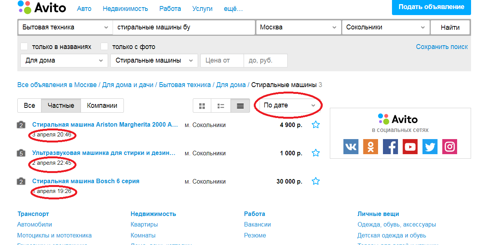
Task: Select the 'Частные' sellers tab
Action: tap(61, 106)
